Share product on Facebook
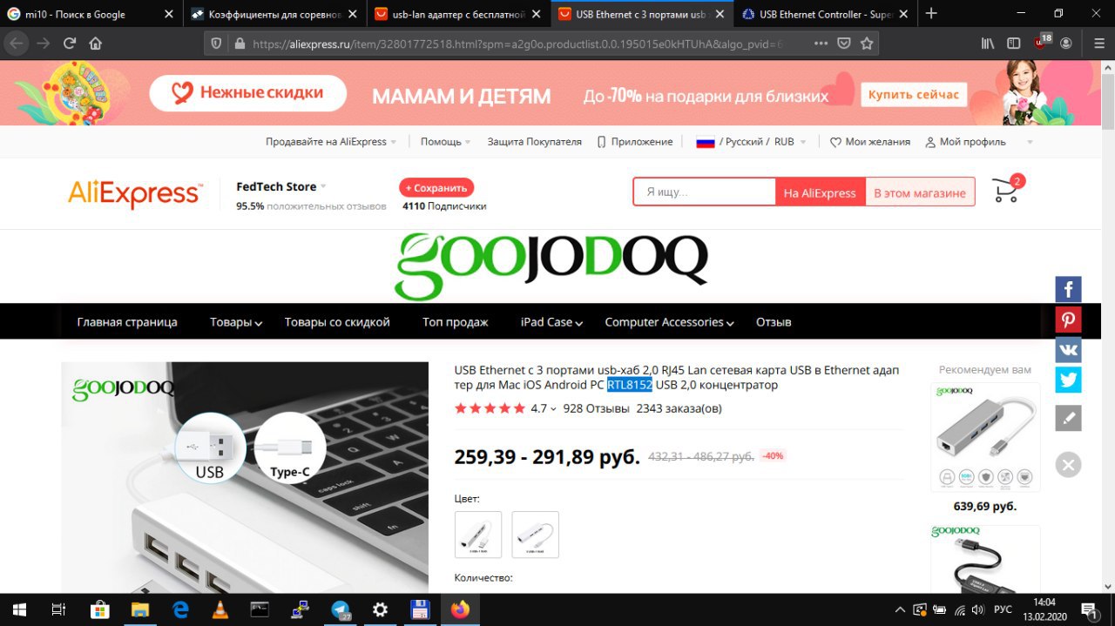The width and height of the screenshot is (1115, 626). 1069,289
